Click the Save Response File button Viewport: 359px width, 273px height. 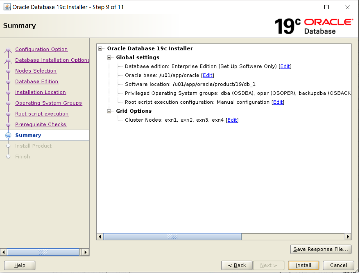(321, 249)
